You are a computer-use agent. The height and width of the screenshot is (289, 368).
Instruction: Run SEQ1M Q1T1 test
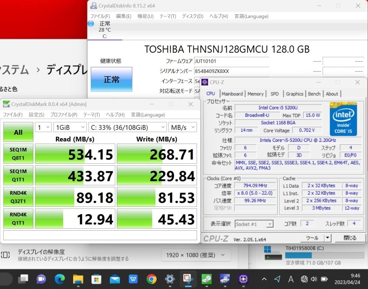pyautogui.click(x=18, y=175)
